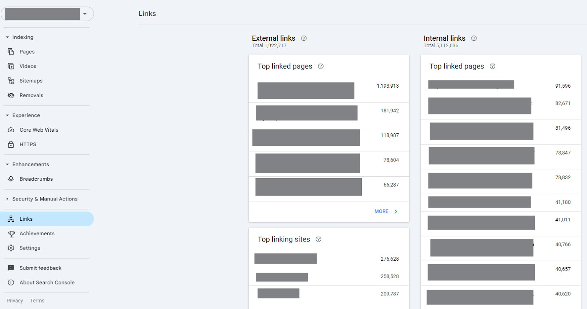Image resolution: width=587 pixels, height=309 pixels.
Task: Open Breadcrumbs via its layers icon
Action: [x=11, y=179]
